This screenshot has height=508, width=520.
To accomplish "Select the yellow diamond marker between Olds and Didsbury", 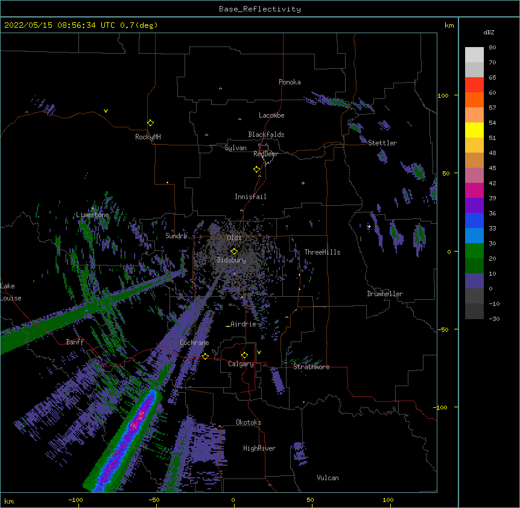I will tap(234, 251).
